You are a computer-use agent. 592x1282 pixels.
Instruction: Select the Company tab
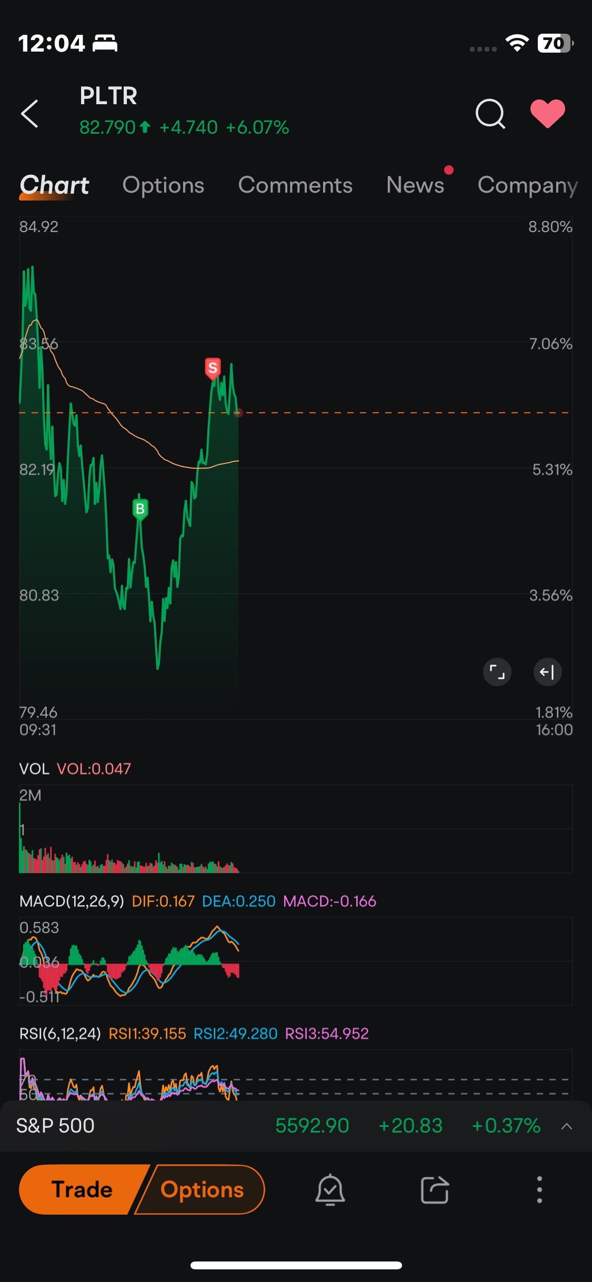[528, 185]
